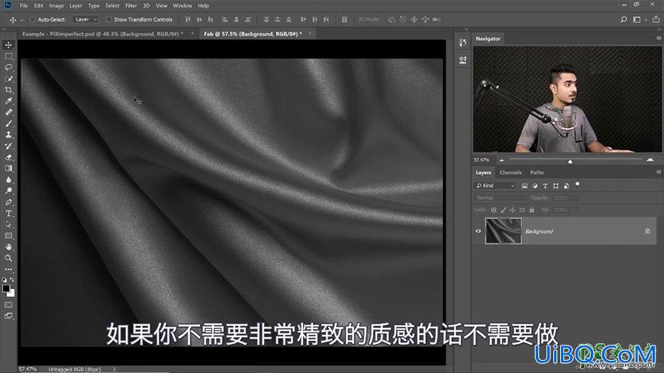Open Move tool preset picker arrow
The image size is (664, 373).
click(21, 20)
